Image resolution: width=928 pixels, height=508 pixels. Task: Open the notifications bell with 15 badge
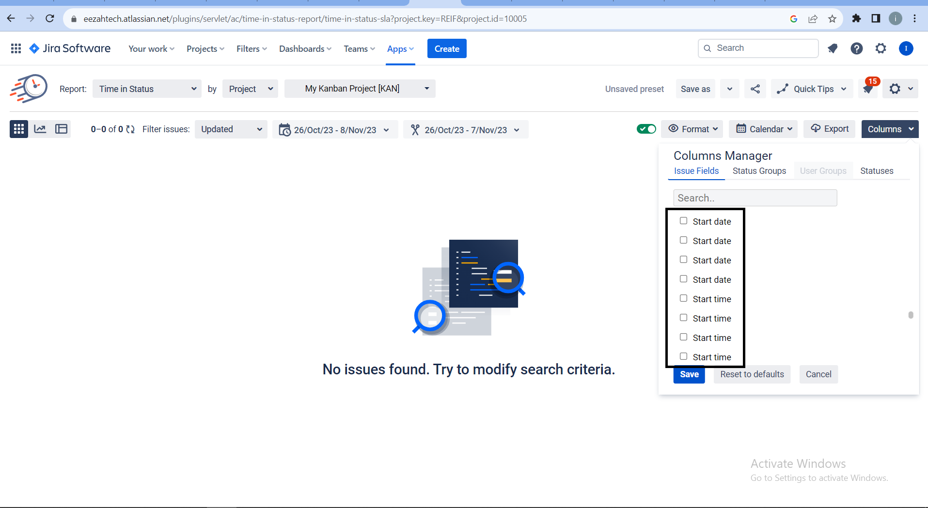coord(867,89)
